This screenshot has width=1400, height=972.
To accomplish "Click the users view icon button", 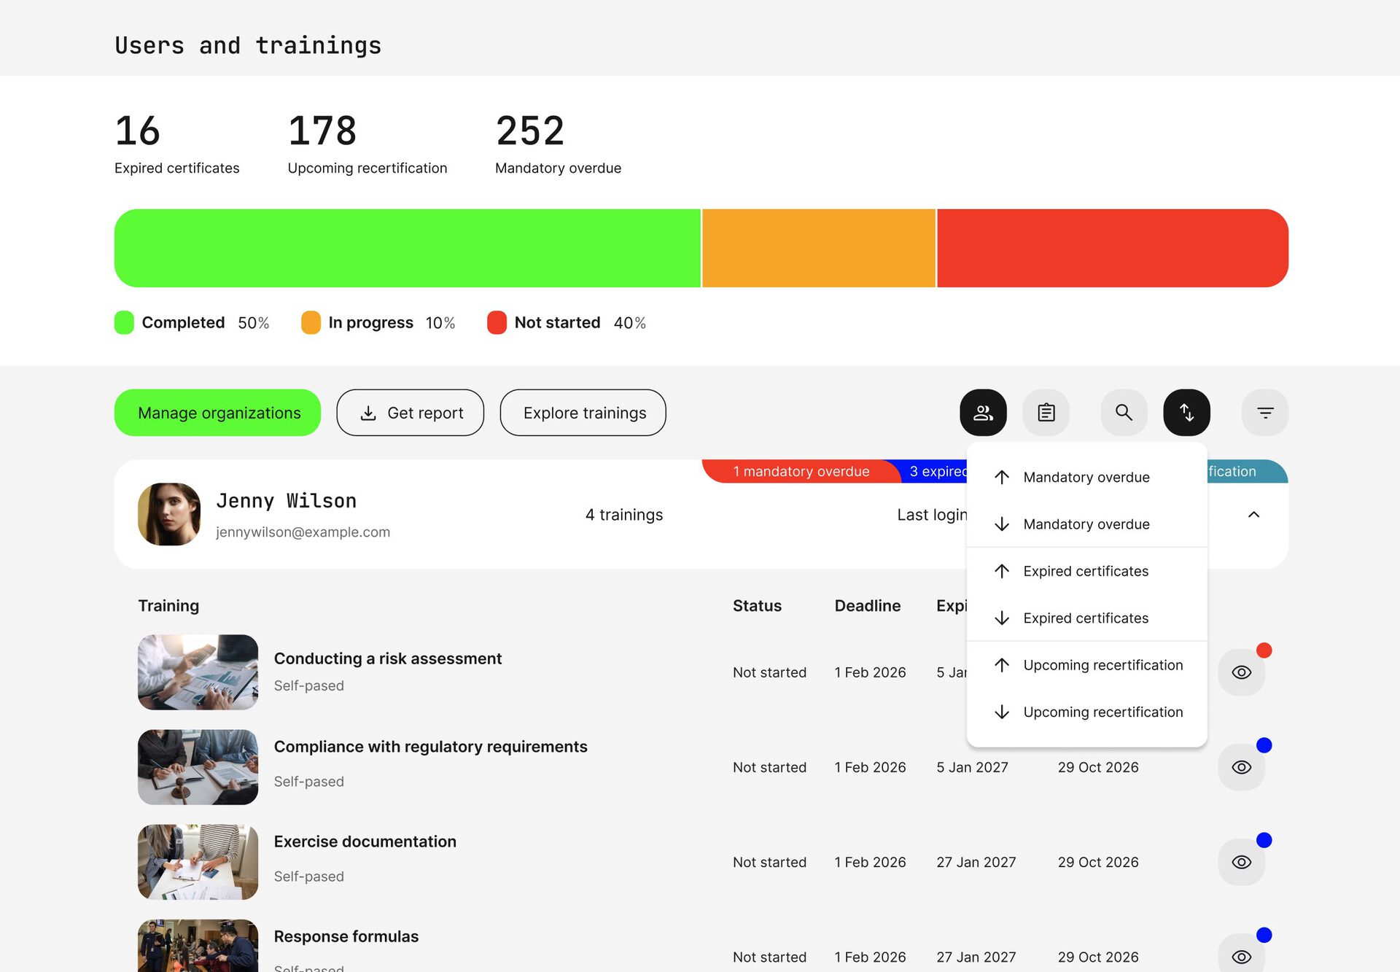I will 983,413.
